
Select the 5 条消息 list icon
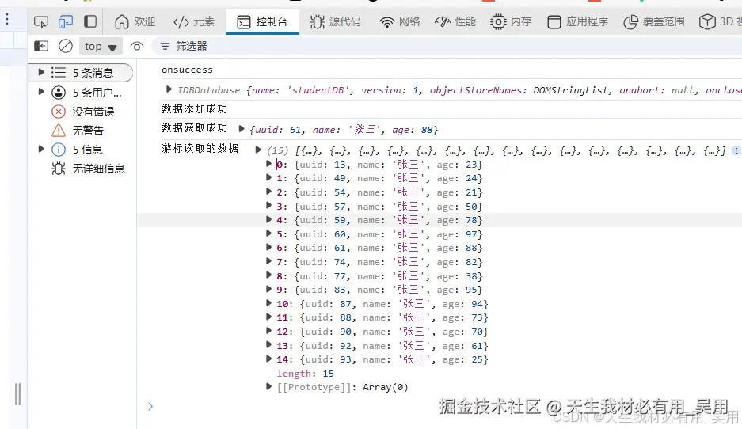(59, 72)
